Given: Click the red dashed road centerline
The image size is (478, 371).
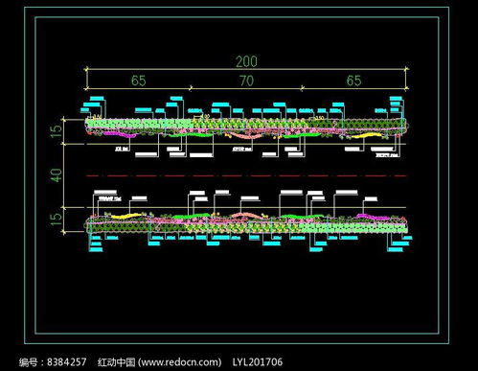Looking at the screenshot, I should pyautogui.click(x=246, y=175).
